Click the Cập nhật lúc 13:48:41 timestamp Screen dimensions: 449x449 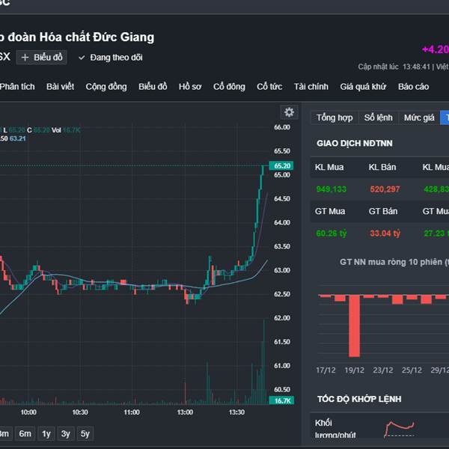[394, 67]
